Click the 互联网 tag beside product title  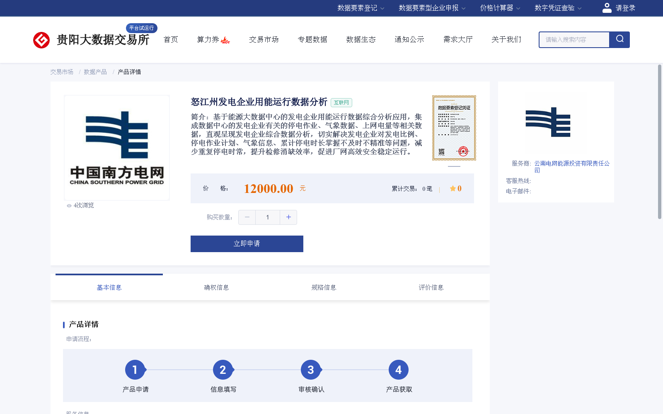341,103
